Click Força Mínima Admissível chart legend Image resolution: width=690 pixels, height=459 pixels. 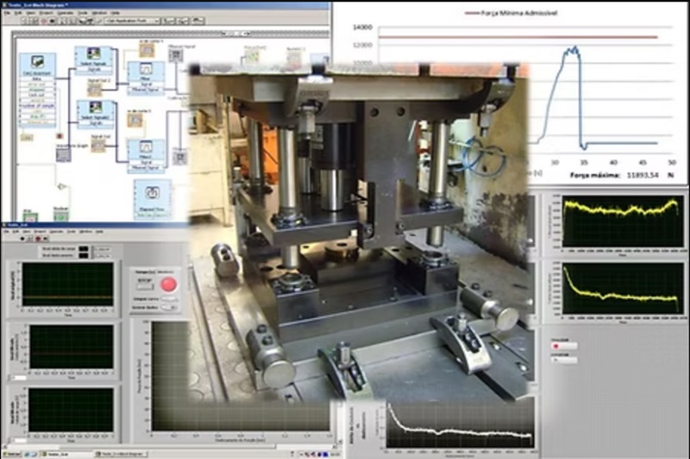click(x=511, y=13)
